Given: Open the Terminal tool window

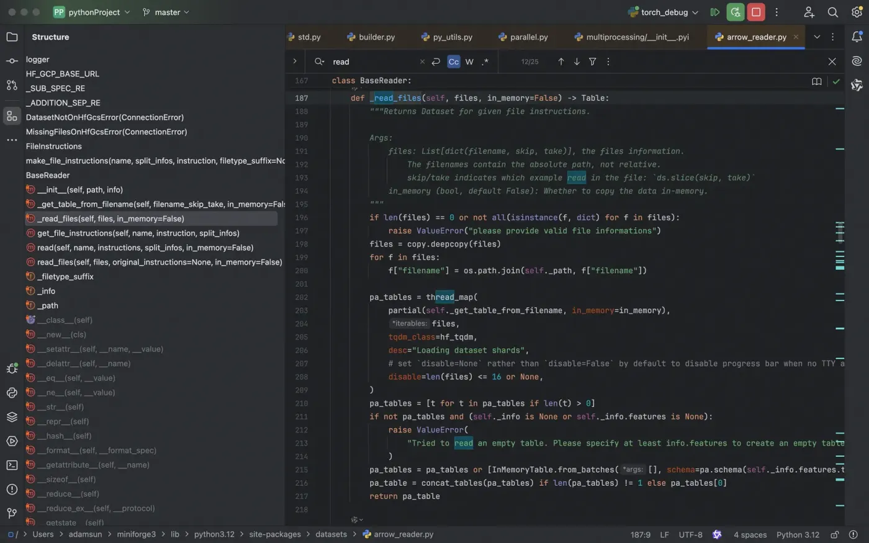Looking at the screenshot, I should click(x=12, y=465).
